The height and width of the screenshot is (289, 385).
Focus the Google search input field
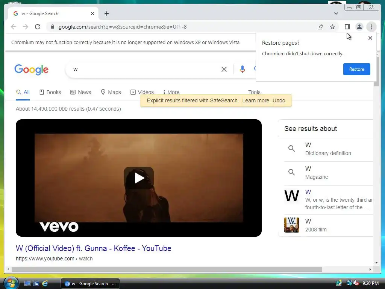pyautogui.click(x=145, y=69)
